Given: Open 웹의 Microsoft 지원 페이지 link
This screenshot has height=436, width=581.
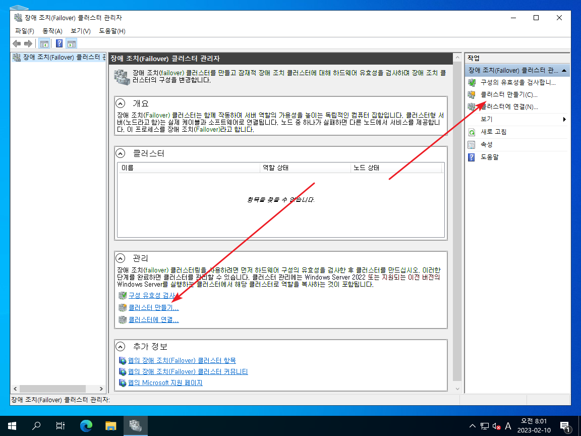Looking at the screenshot, I should point(165,383).
